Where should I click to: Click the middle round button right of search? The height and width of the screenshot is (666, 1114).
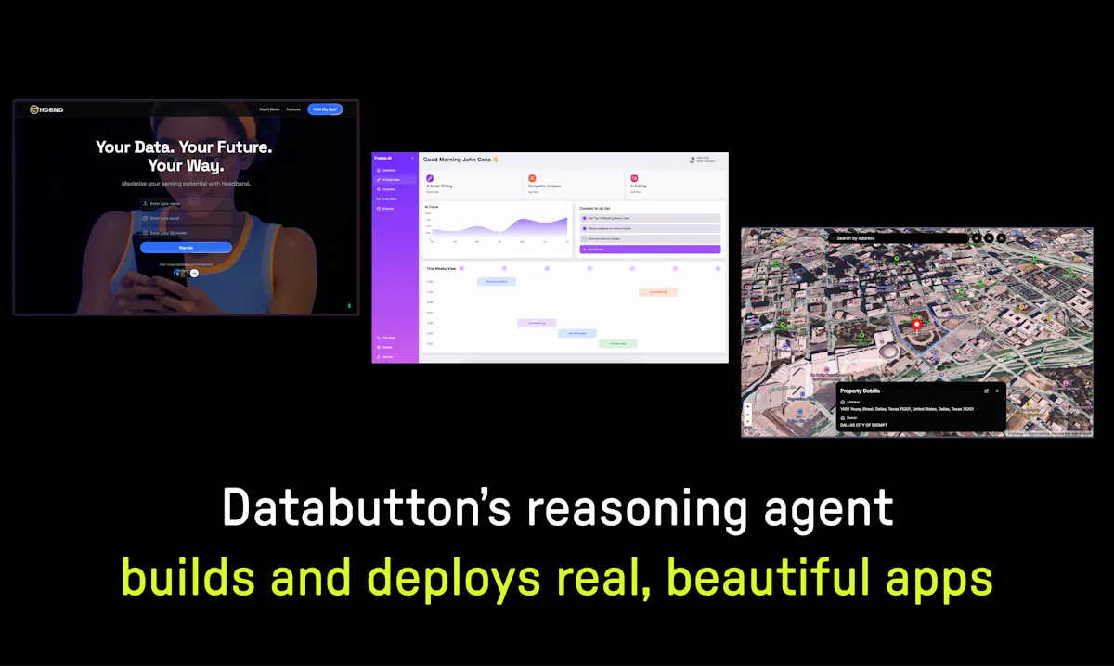[989, 238]
